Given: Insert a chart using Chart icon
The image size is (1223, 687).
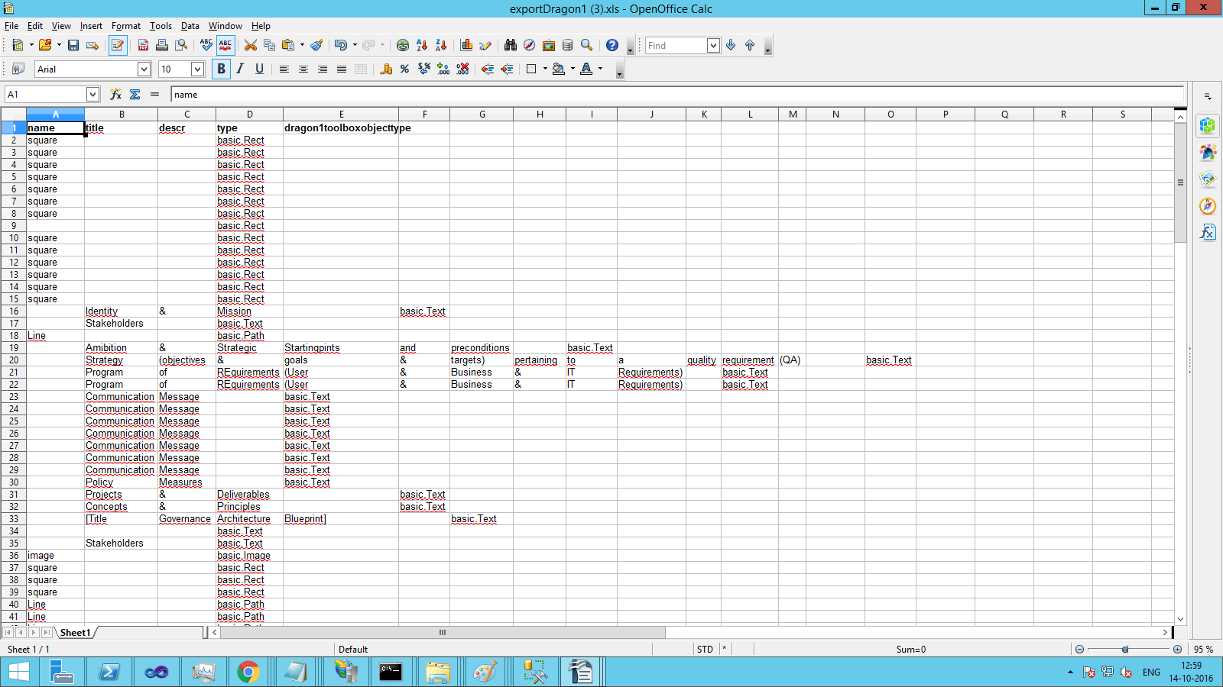Looking at the screenshot, I should [466, 46].
